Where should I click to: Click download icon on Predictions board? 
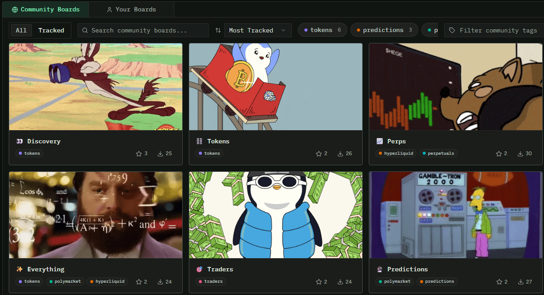point(520,282)
